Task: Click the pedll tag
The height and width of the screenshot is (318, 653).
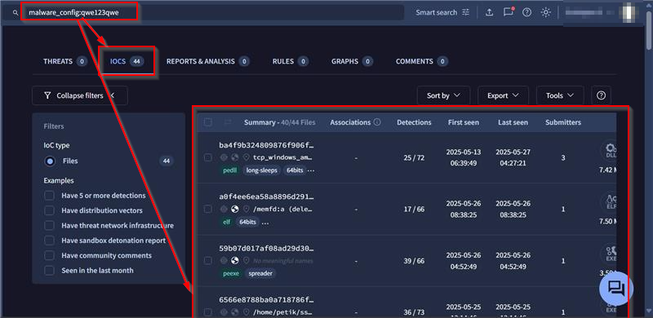Action: [230, 170]
